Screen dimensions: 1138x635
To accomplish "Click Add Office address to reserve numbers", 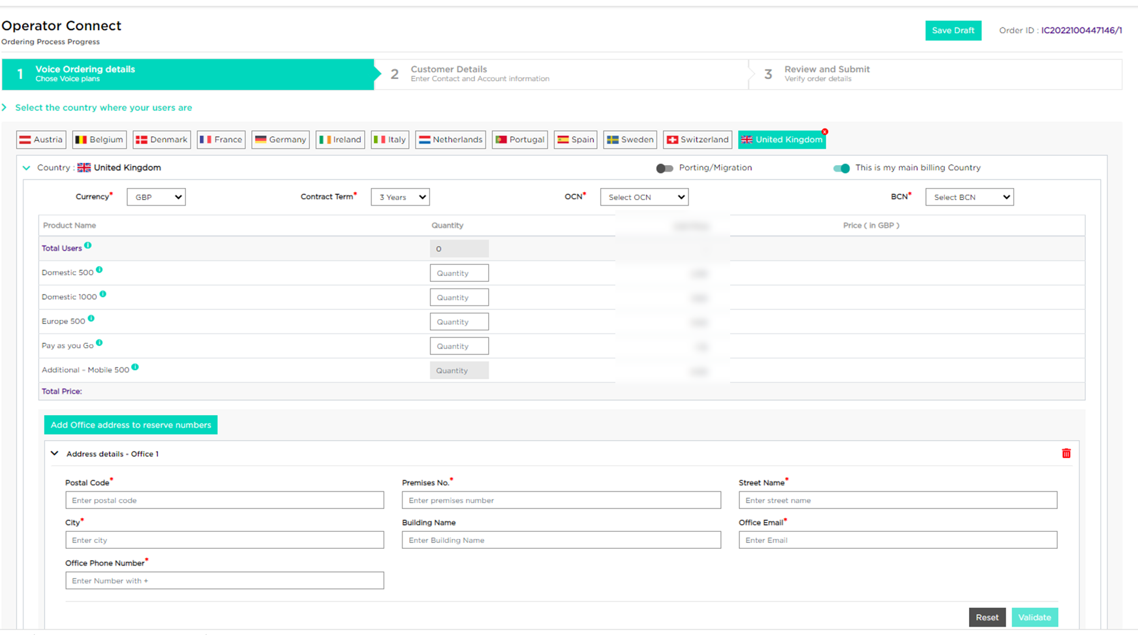I will click(131, 424).
